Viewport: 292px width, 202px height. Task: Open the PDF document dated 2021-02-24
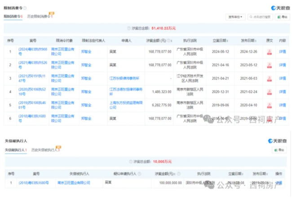(x=269, y=91)
